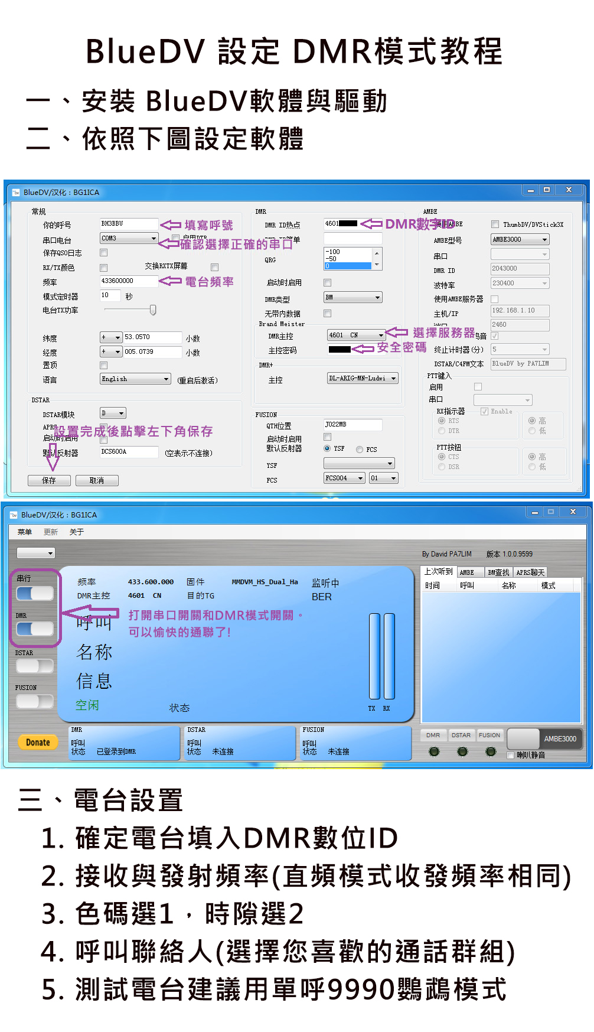Enable the 使用AMBE服务器 checkbox
594x1032 pixels.
[495, 299]
